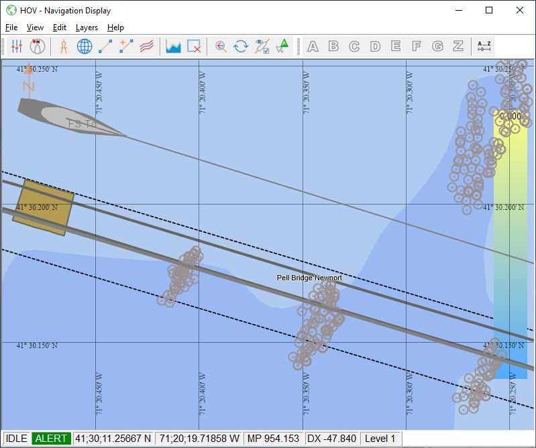This screenshot has height=448, width=536.
Task: Click the zoom magnifier icon
Action: [221, 46]
